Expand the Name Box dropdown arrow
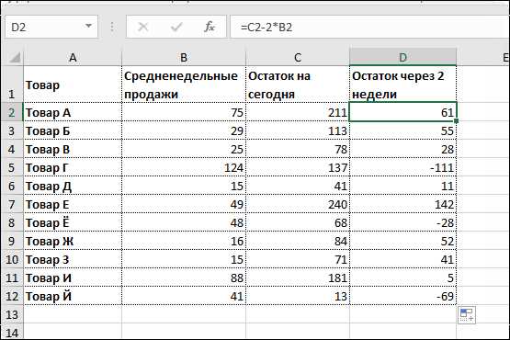Viewport: 510px width, 340px height. pyautogui.click(x=88, y=26)
